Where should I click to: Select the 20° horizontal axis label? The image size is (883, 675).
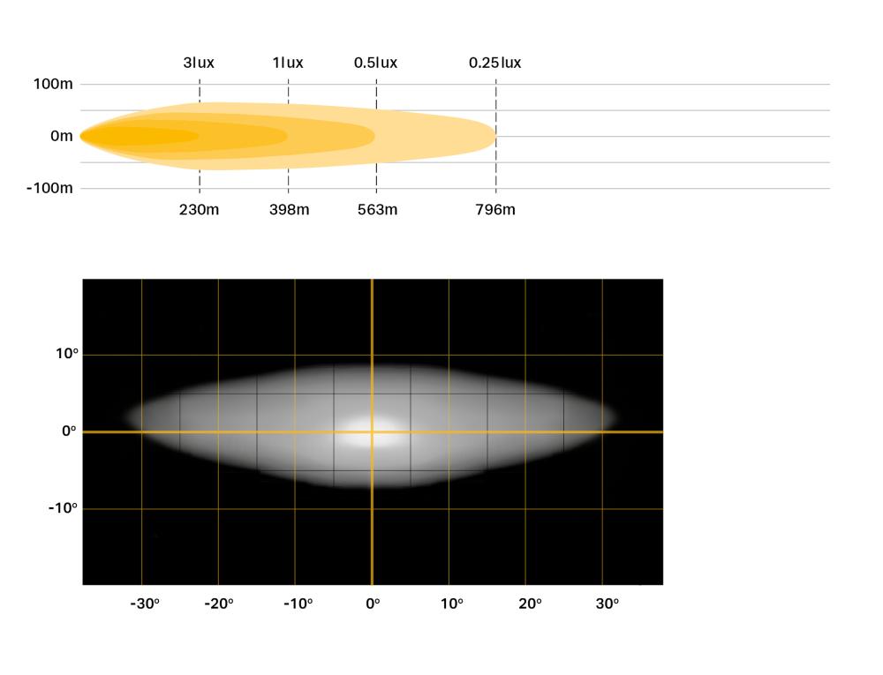pyautogui.click(x=530, y=604)
